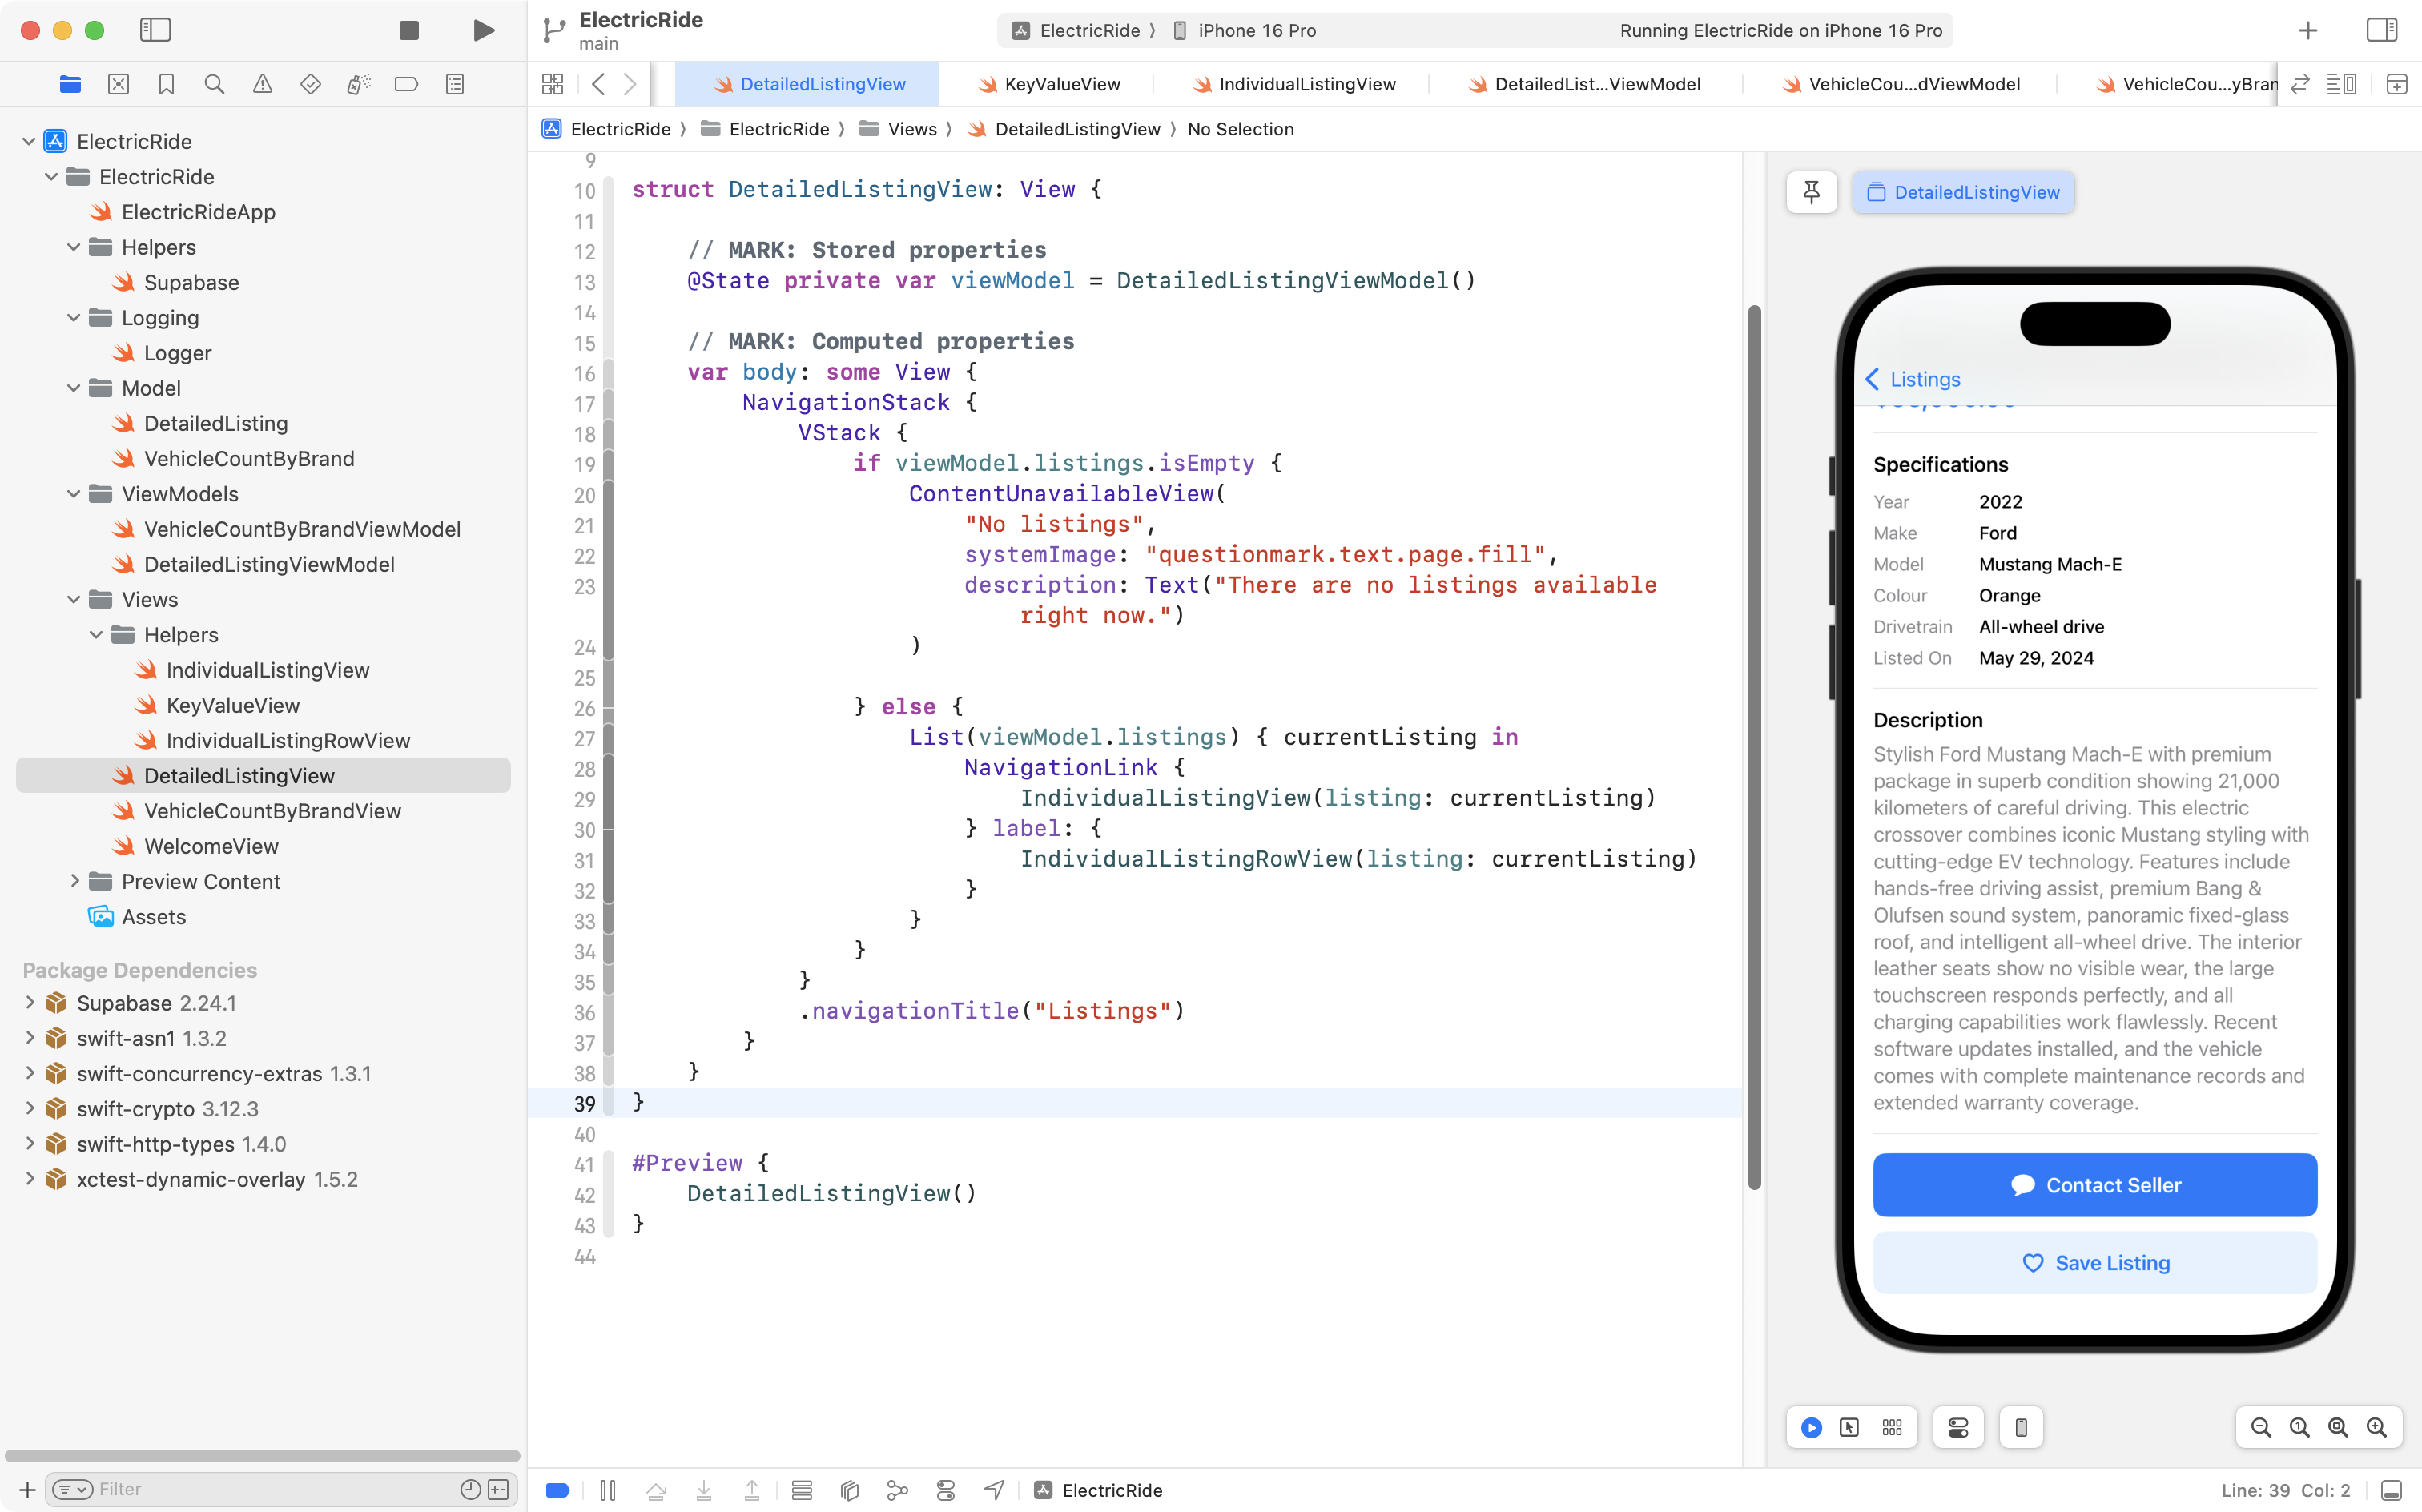Expand the Preview Content folder
Screen dimensions: 2422x1512
coord(74,881)
